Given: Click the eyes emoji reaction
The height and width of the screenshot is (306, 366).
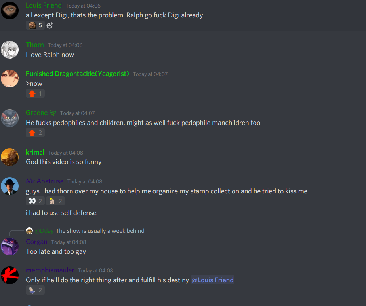Looking at the screenshot, I should 35,201.
